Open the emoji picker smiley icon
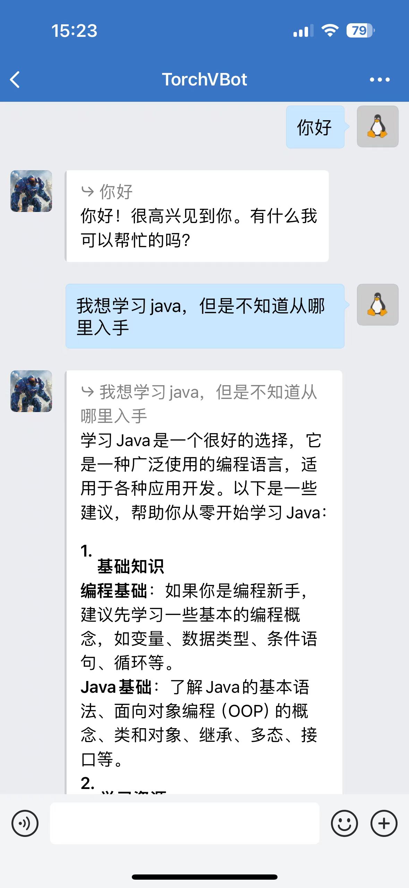 344,823
